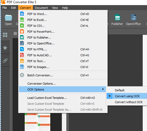Click the orange PDF to PowerPoint icon

pyautogui.click(x=22, y=32)
